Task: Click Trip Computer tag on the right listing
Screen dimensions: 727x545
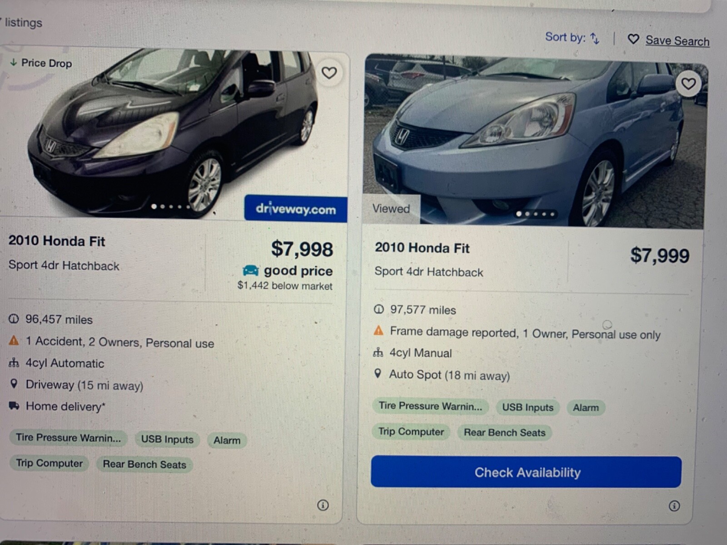Action: pos(411,431)
